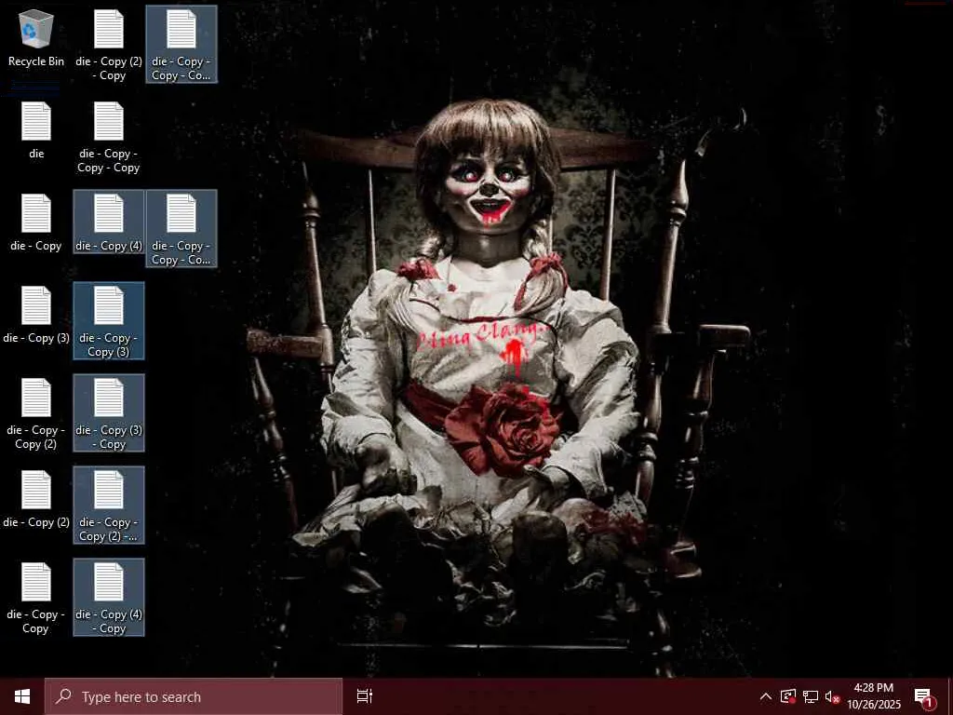Show hidden system tray icons
953x715 pixels.
(x=766, y=696)
